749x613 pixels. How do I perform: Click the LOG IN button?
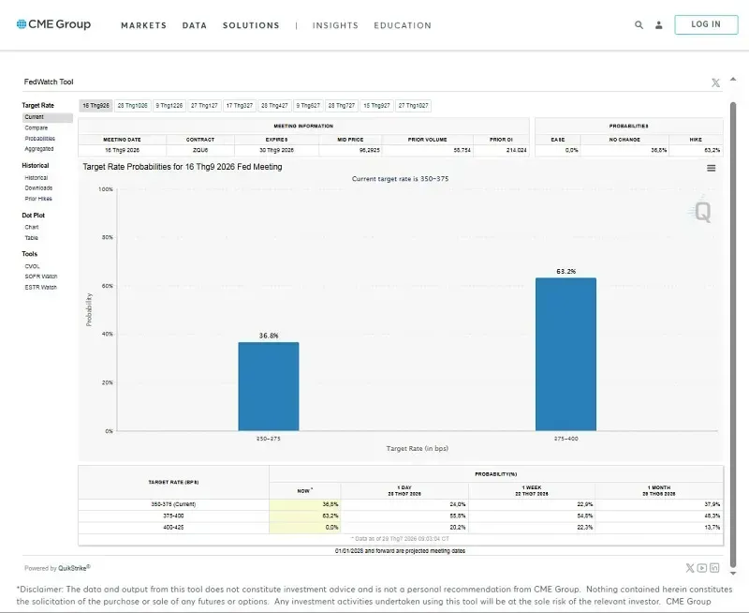[x=706, y=24]
